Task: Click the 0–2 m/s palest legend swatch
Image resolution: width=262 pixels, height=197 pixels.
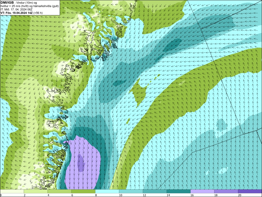Action: [x=12, y=191]
